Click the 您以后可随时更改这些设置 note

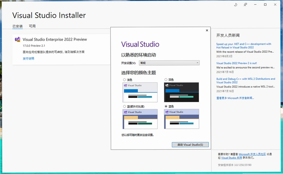coord(138,135)
